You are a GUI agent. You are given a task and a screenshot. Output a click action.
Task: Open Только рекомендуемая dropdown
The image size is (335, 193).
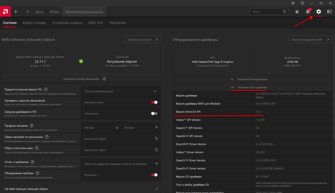click(121, 91)
